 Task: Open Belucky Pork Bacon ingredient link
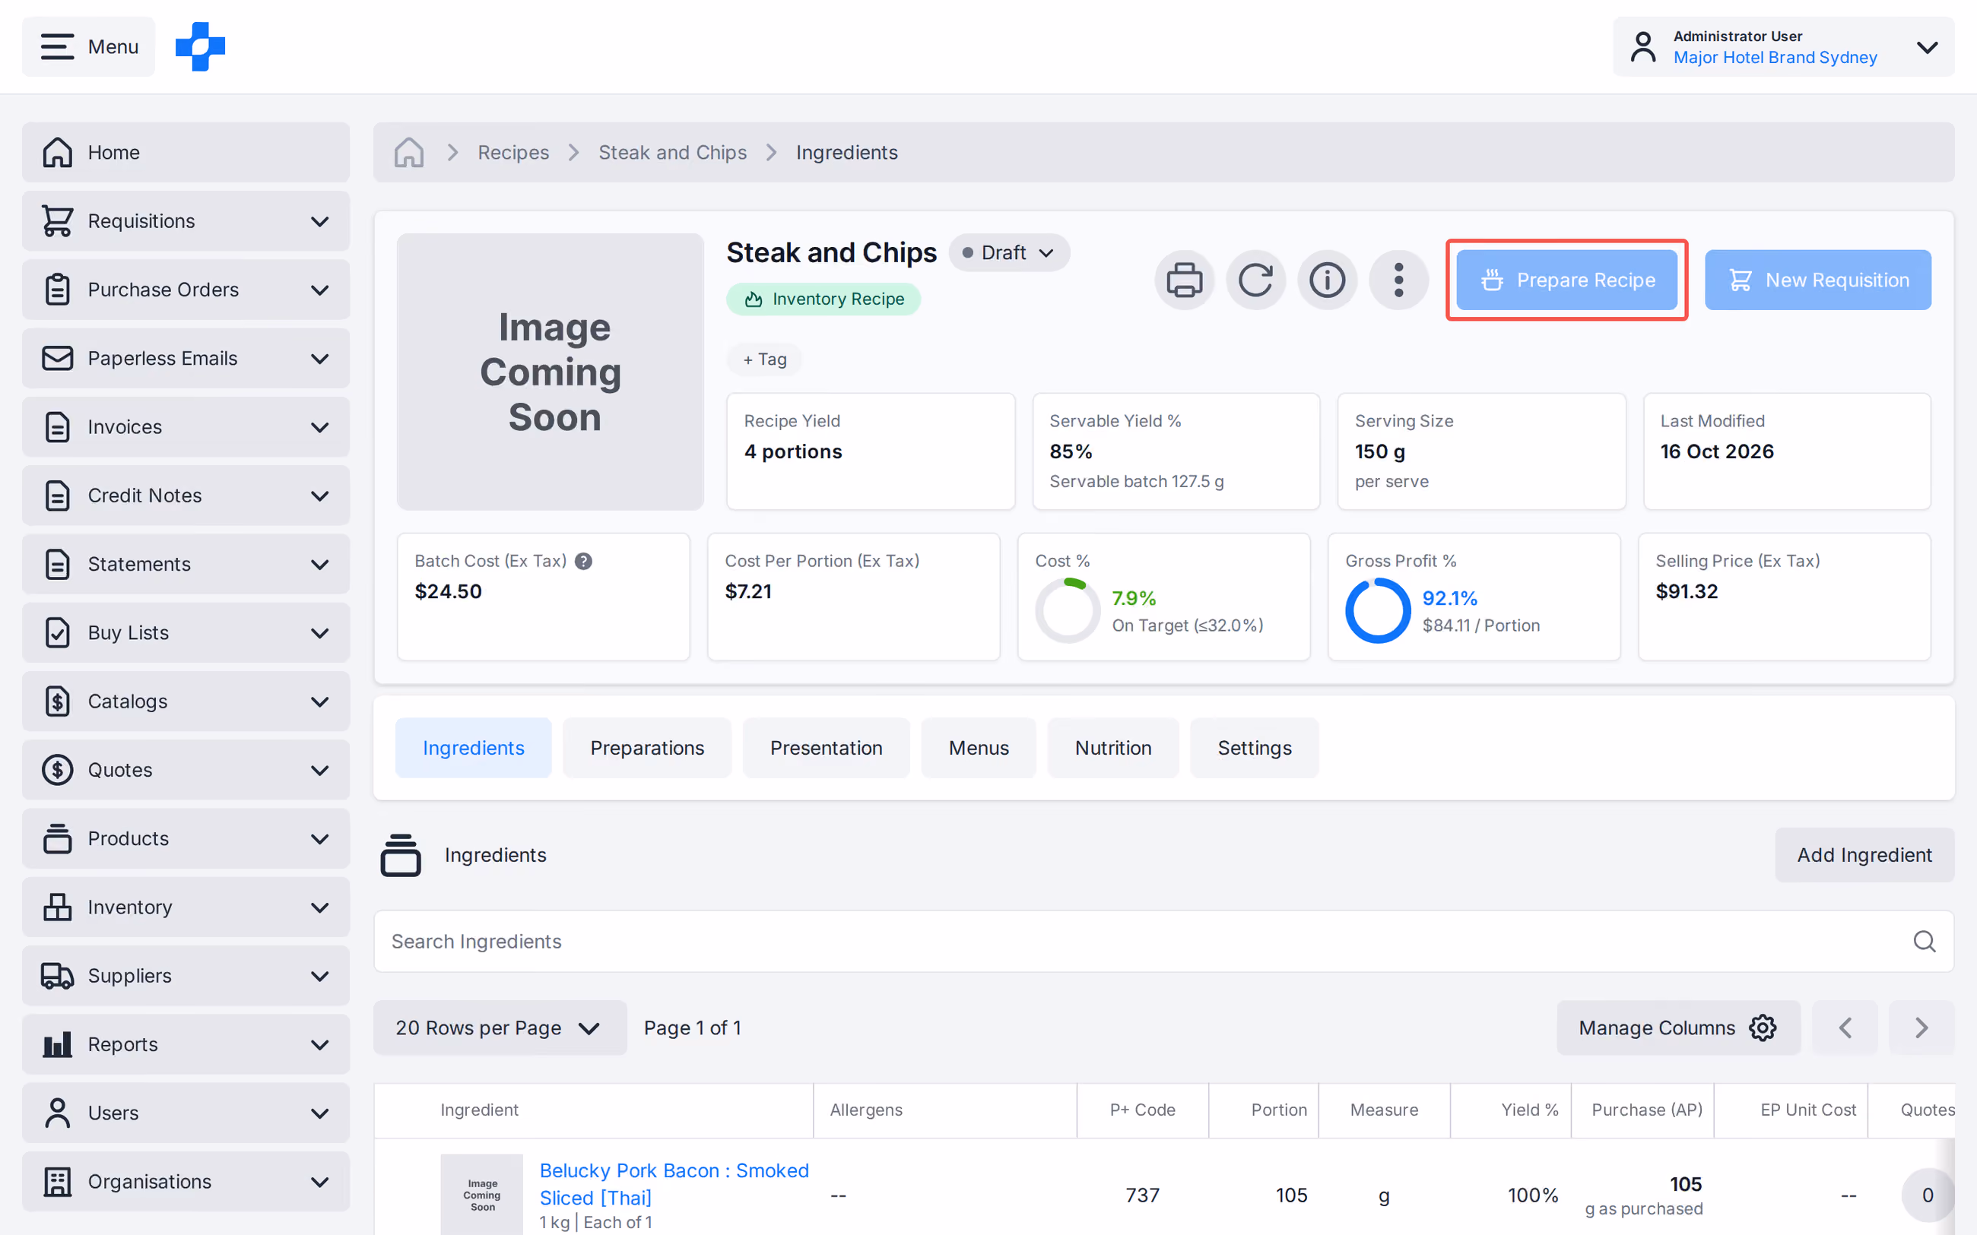pos(674,1184)
